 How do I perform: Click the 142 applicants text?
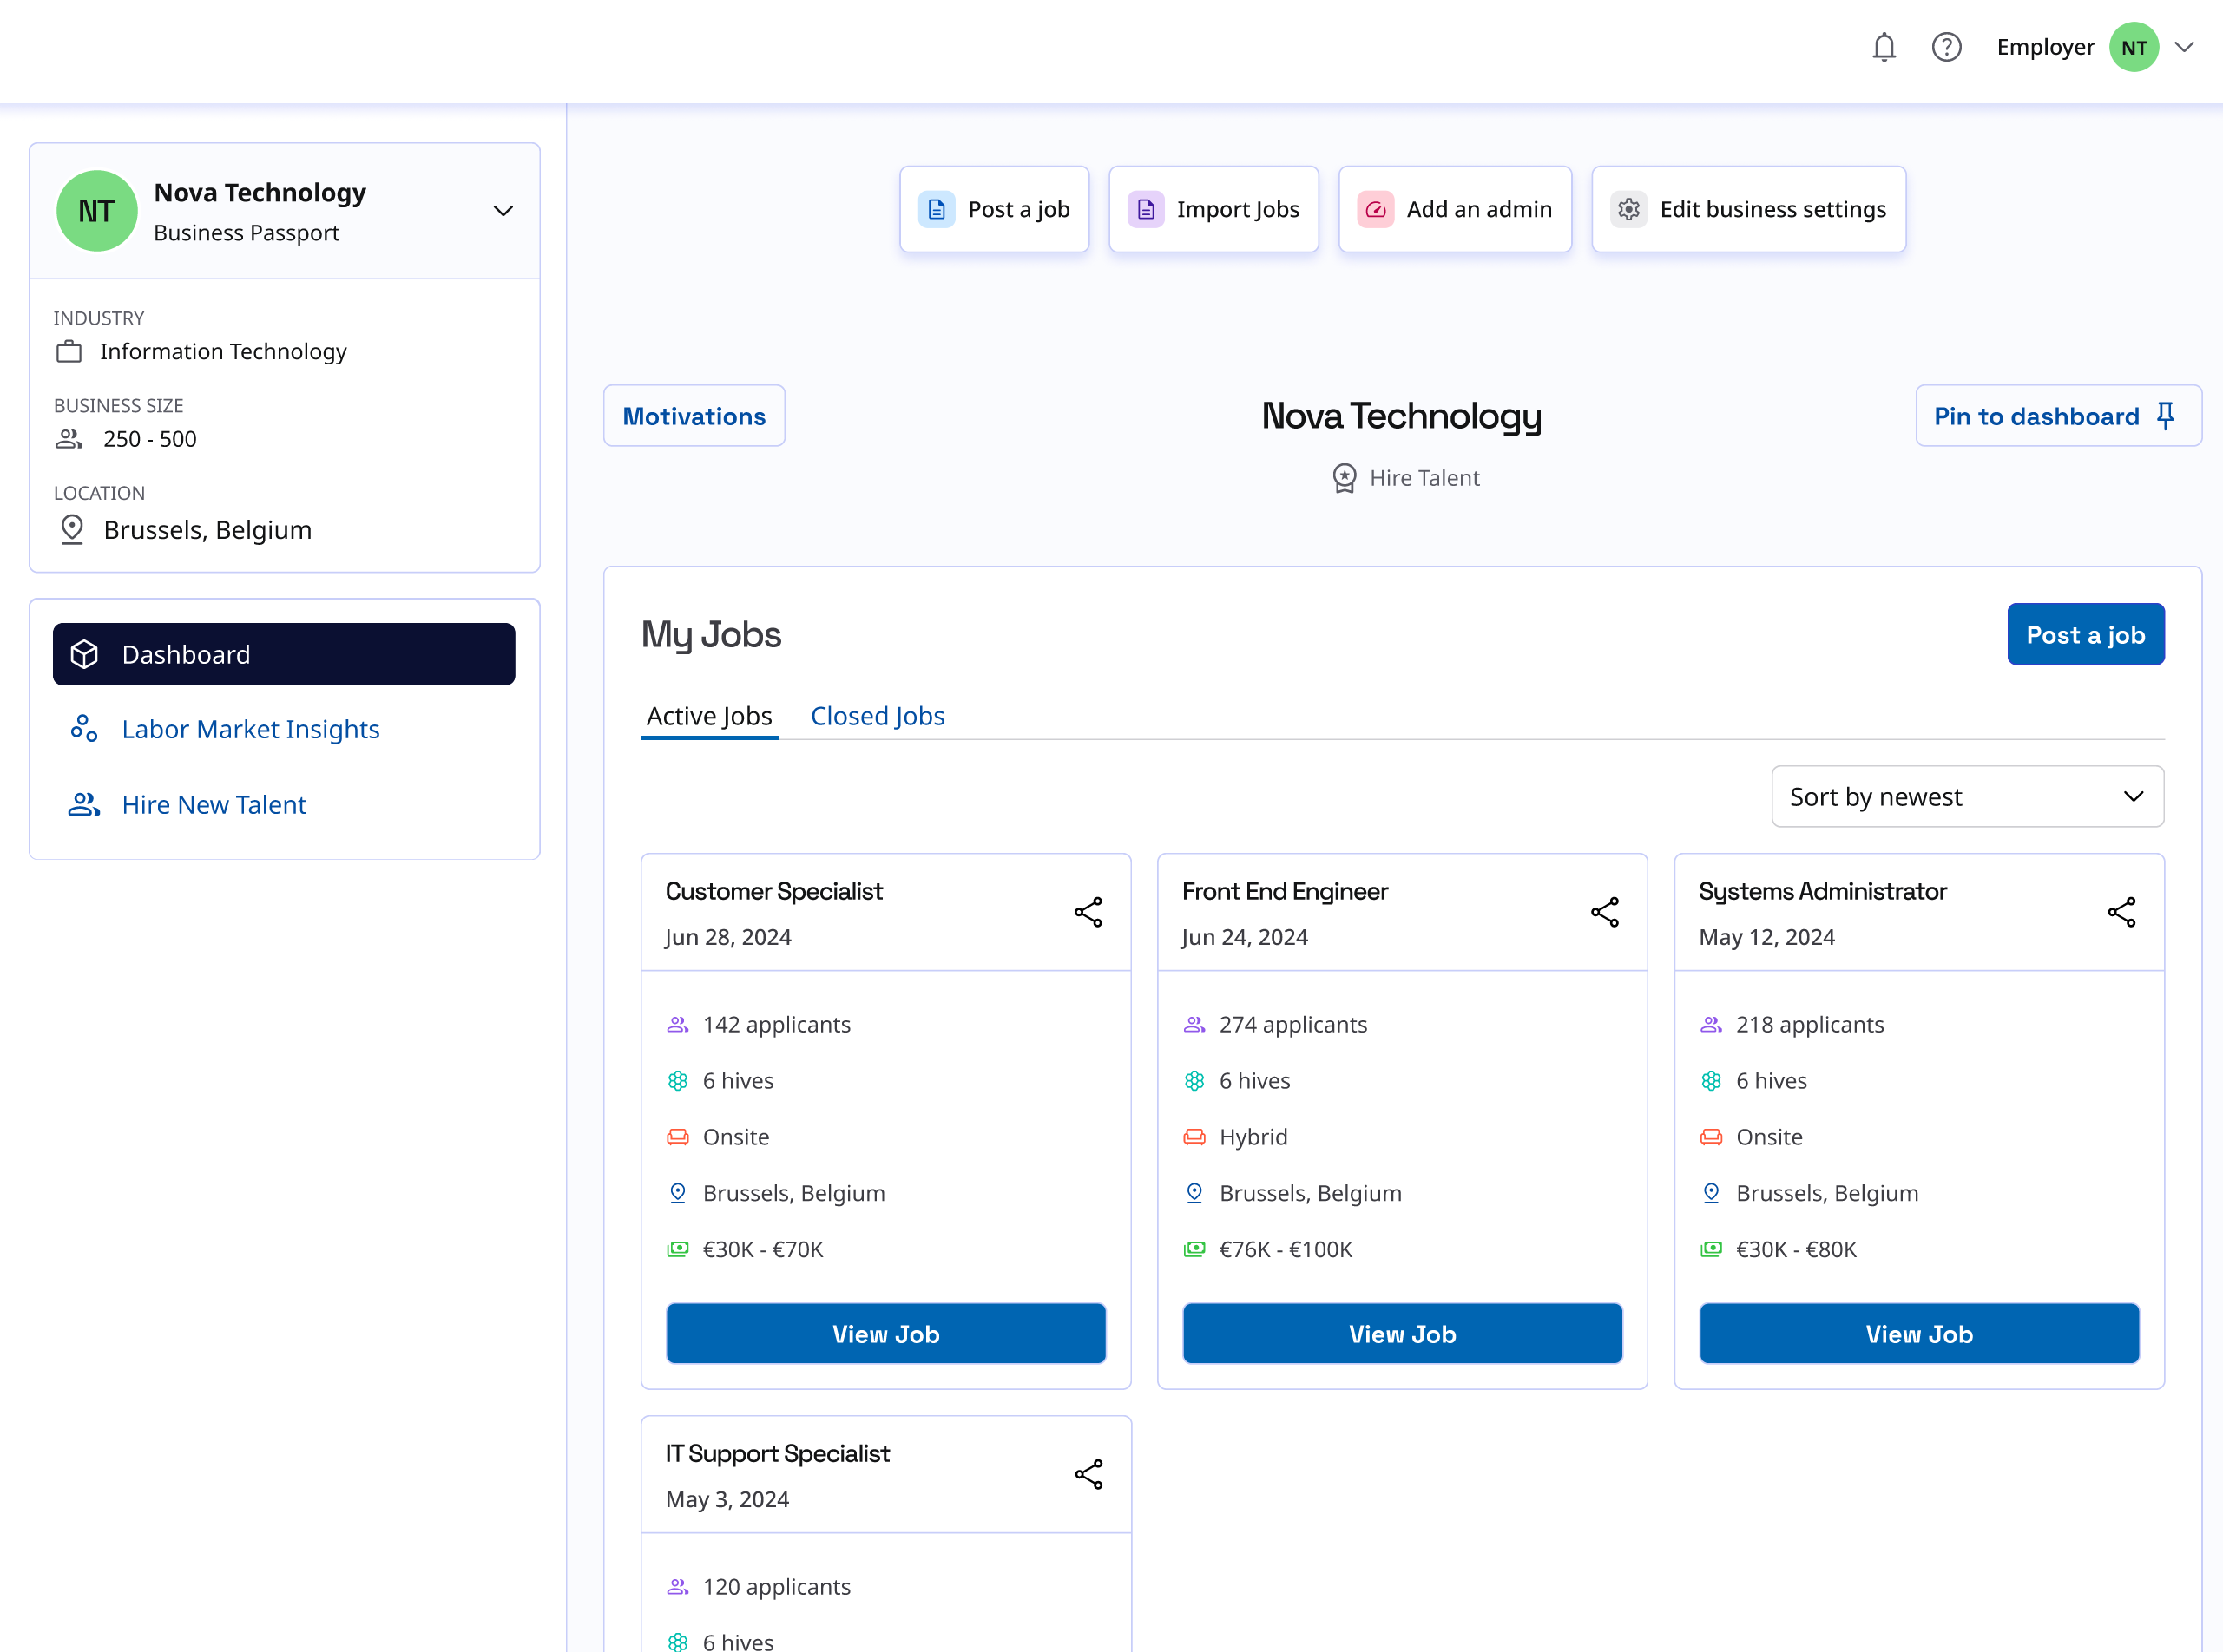[x=776, y=1025]
